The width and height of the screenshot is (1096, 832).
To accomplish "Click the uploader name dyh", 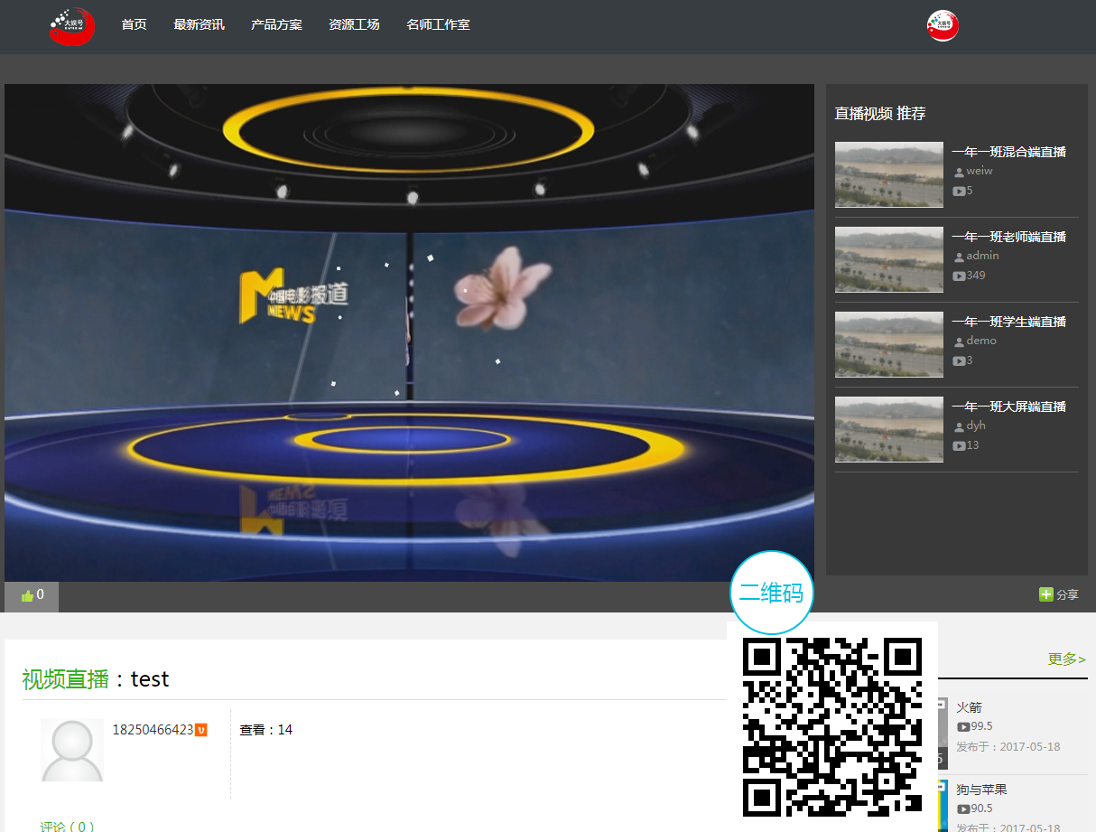I will click(976, 425).
